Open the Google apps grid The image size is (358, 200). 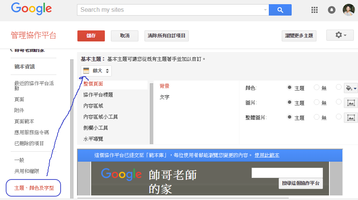(x=315, y=10)
